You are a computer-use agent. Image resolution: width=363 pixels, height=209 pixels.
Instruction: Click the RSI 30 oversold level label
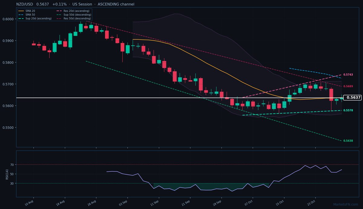tap(12, 183)
